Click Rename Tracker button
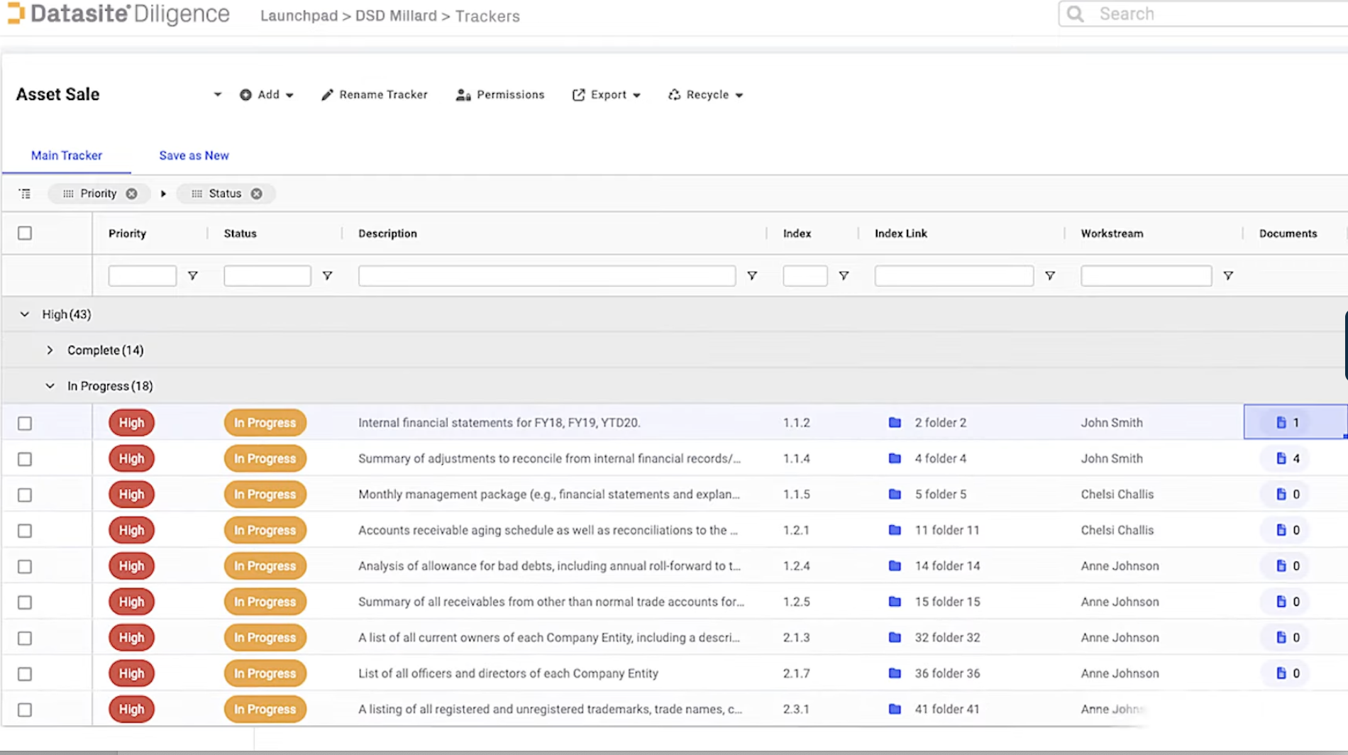The width and height of the screenshot is (1348, 755). pos(374,95)
